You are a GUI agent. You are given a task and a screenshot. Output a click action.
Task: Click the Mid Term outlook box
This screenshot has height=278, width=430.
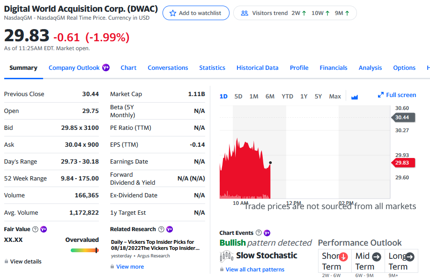368,261
